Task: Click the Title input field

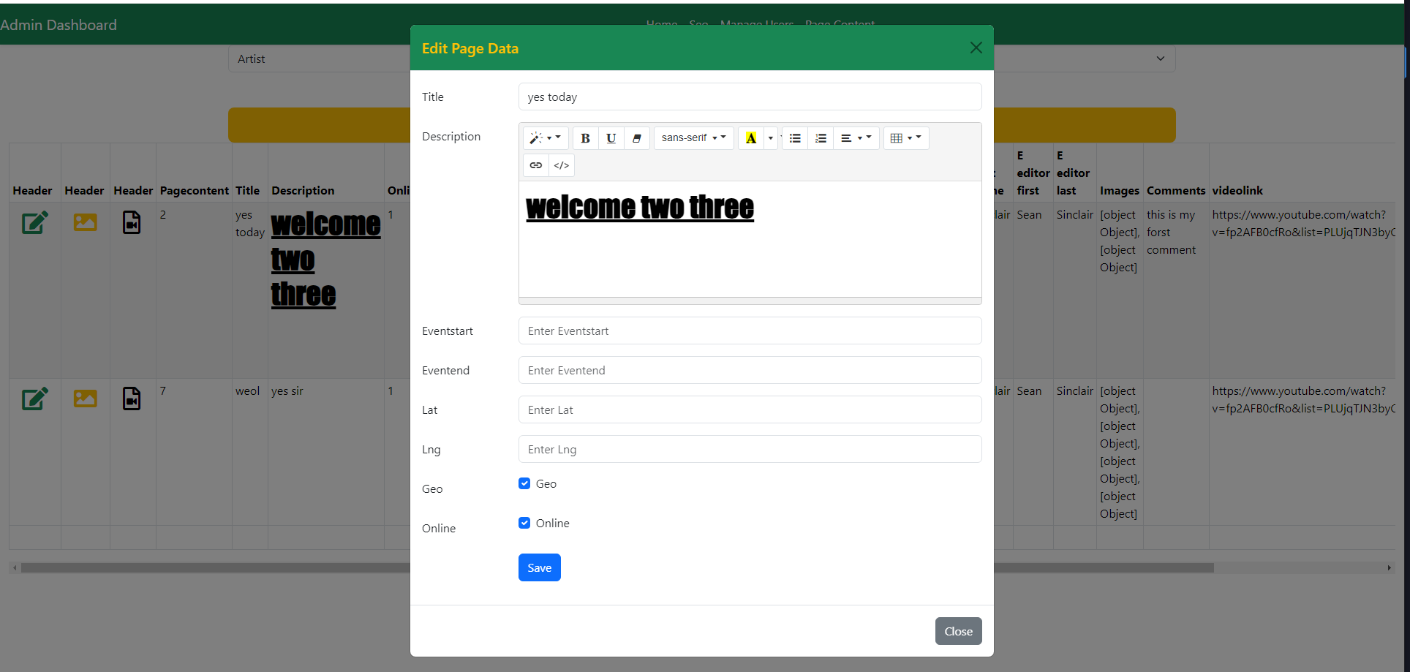Action: [x=750, y=97]
